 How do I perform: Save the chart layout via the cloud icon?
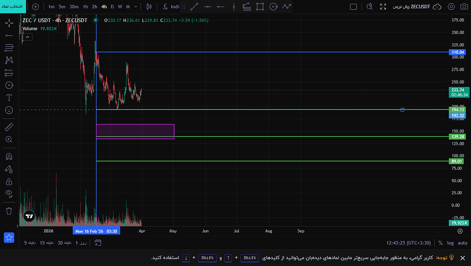click(437, 6)
